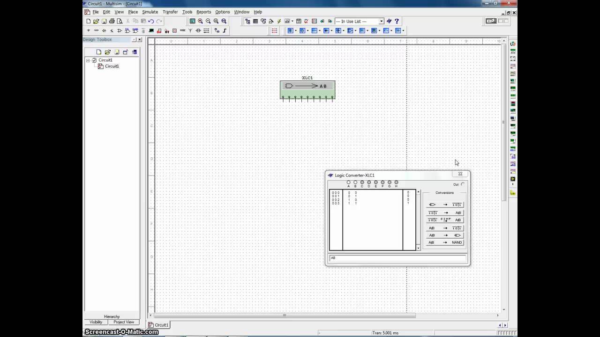The image size is (600, 337).
Task: Open dropdown arrow of third blue toolbar button
Action: 320,30
